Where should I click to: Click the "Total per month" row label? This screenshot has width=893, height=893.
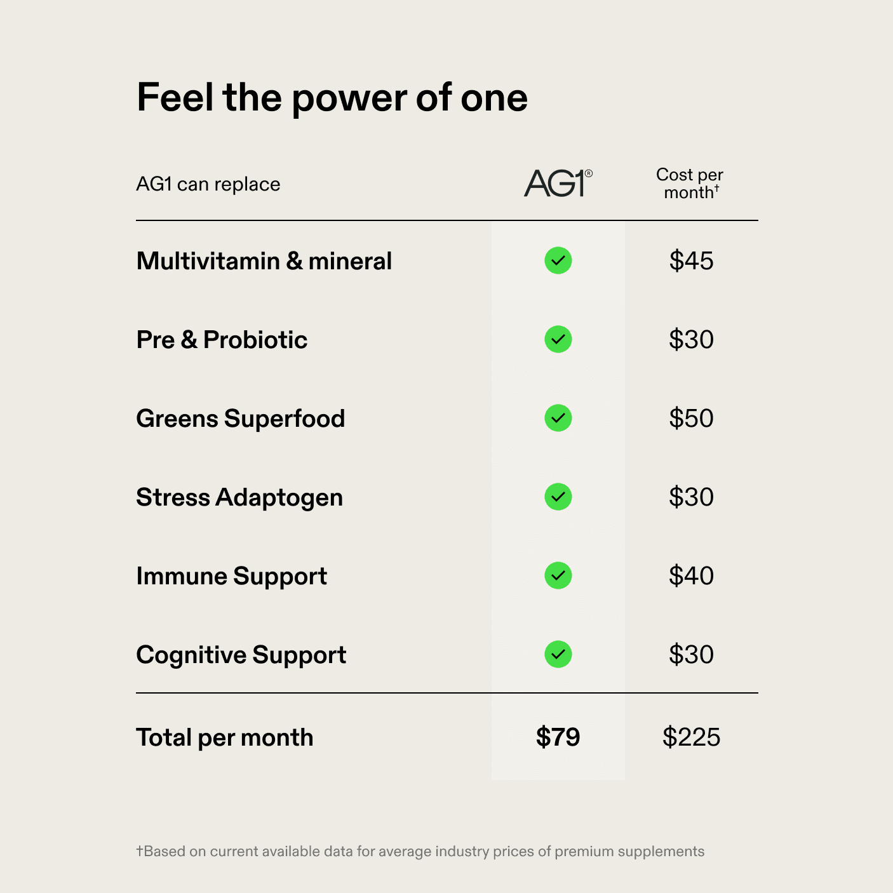click(225, 737)
